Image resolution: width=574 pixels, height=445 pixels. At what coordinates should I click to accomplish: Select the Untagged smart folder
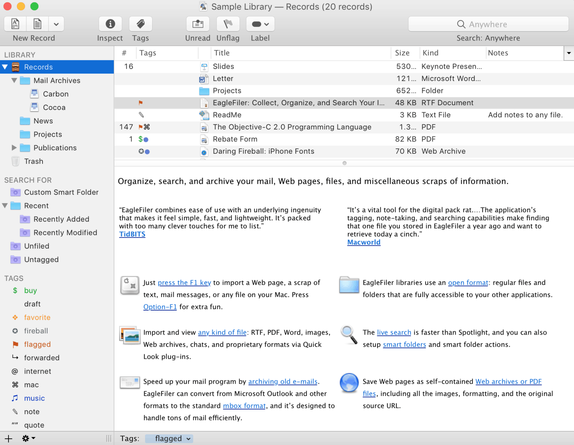click(x=41, y=260)
